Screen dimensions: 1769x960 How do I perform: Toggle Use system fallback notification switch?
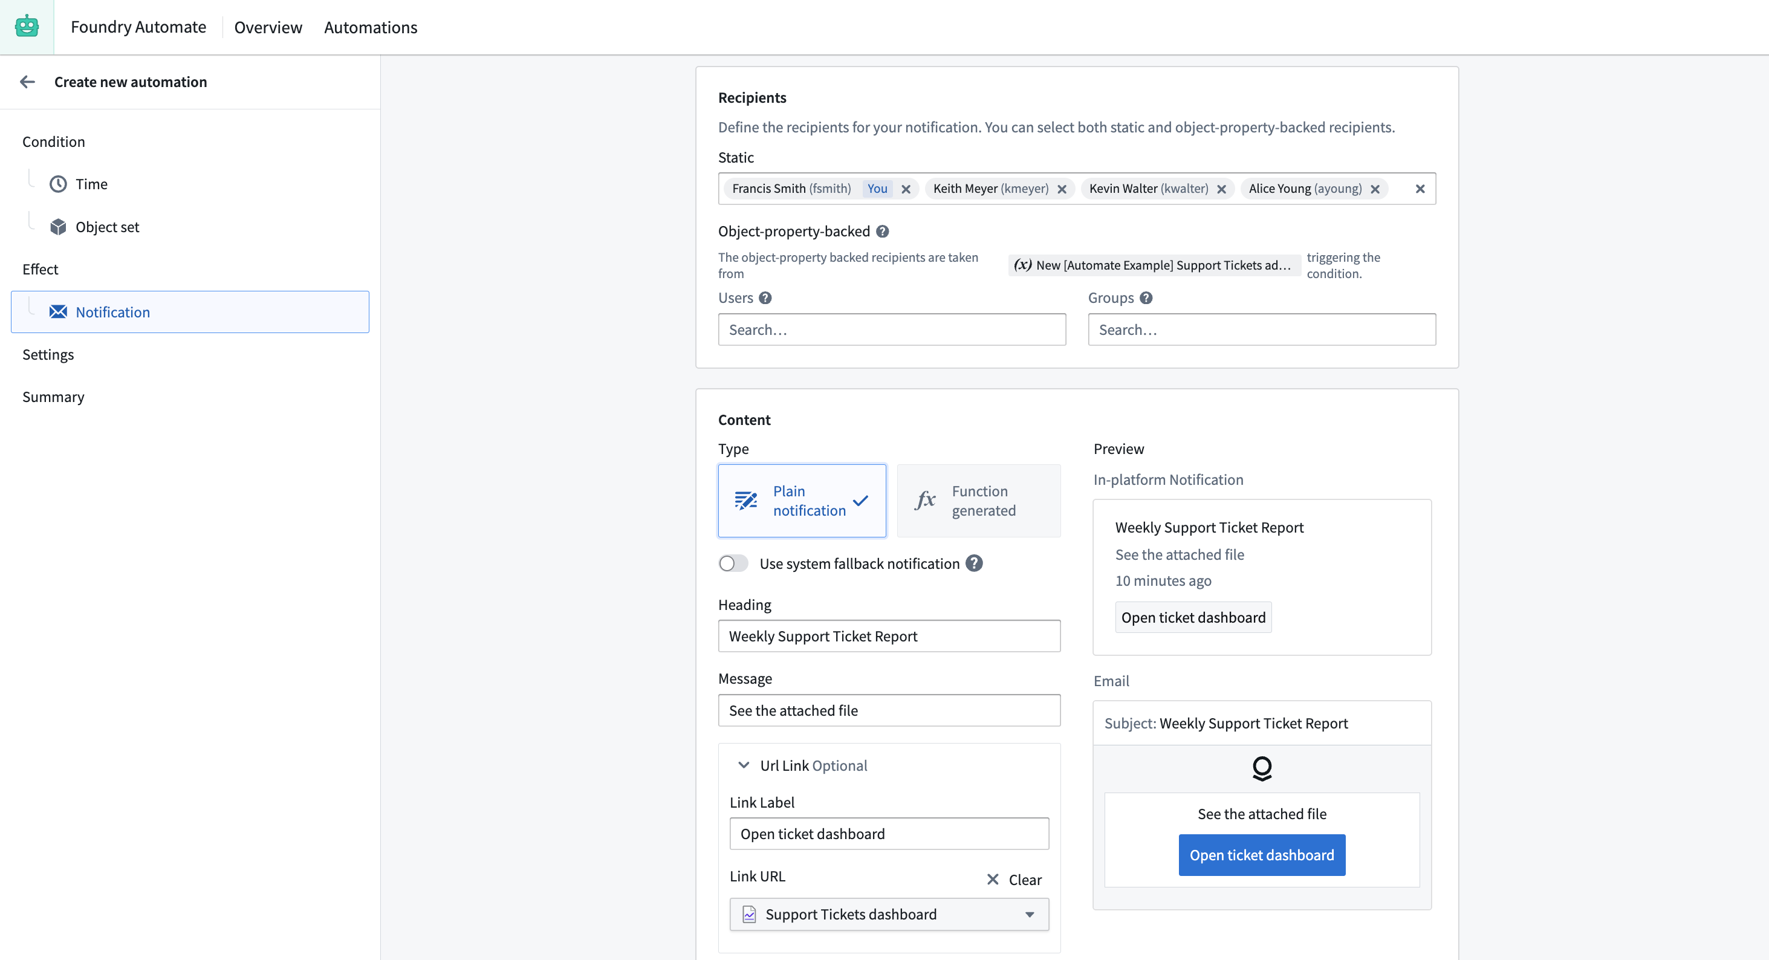(733, 563)
